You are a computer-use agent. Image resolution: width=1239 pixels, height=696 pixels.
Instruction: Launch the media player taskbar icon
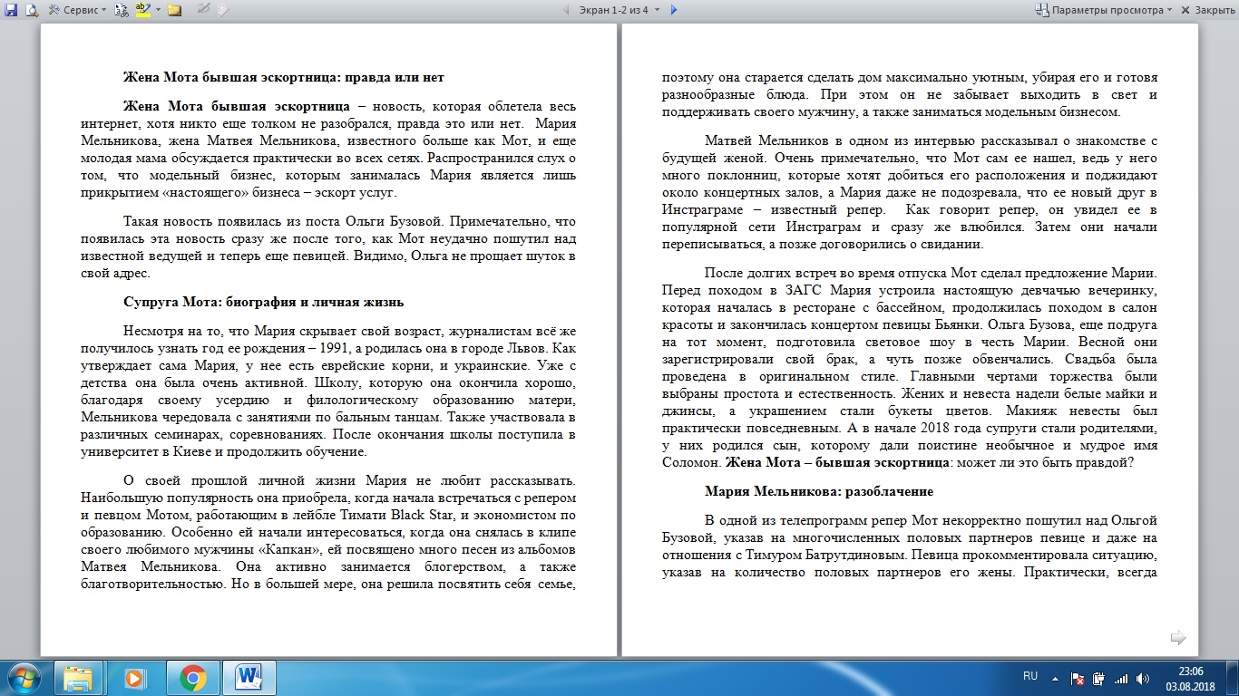pos(135,678)
